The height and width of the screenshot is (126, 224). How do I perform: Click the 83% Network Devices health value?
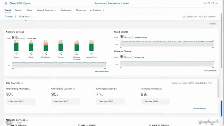pyautogui.click(x=15, y=38)
